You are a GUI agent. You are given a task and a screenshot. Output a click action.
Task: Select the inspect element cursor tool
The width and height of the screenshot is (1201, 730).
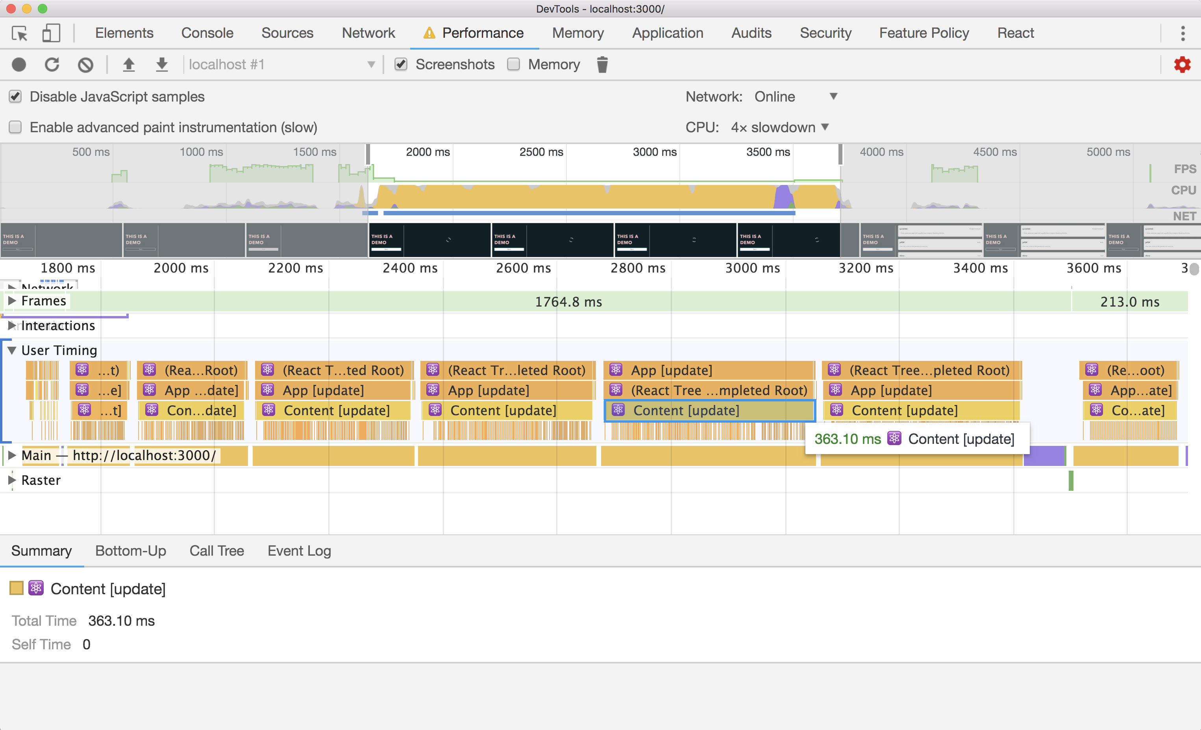(x=19, y=33)
